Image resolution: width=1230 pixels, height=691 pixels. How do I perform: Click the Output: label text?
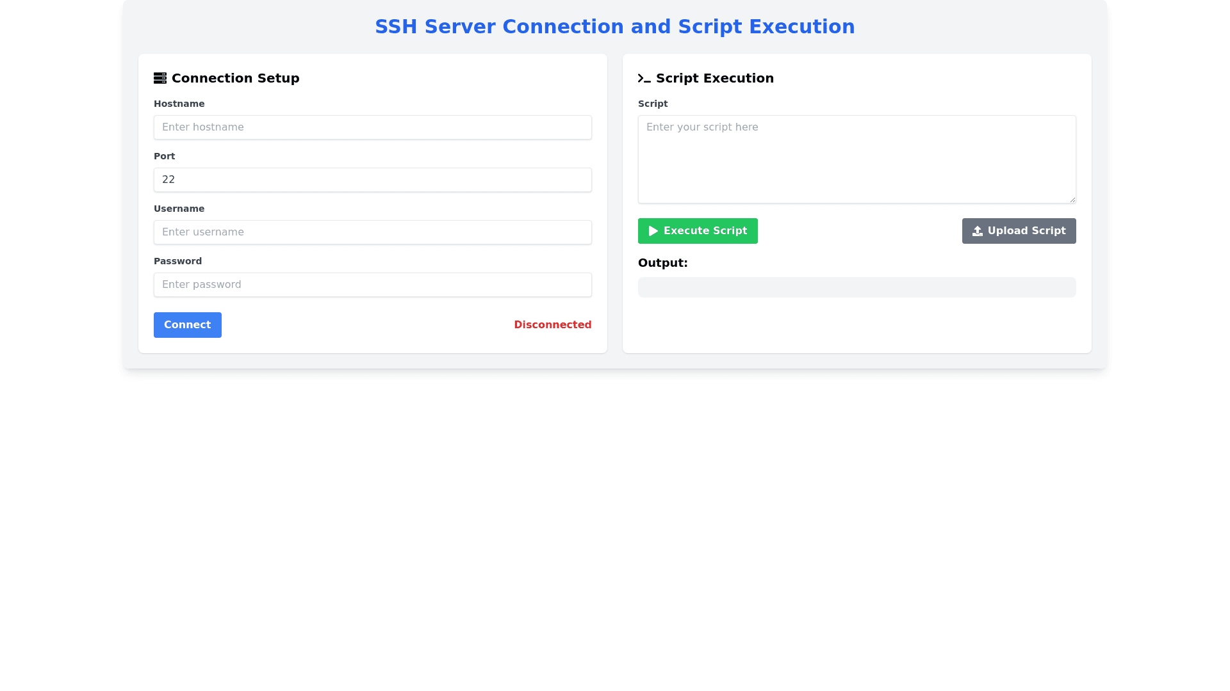coord(662,263)
